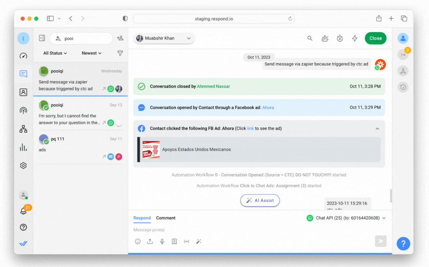Open the emoji picker icon
This screenshot has height=267, width=429.
138,242
